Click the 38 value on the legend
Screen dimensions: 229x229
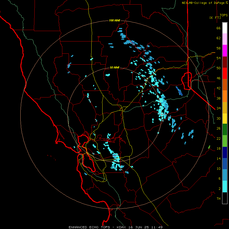pyautogui.click(x=219, y=98)
